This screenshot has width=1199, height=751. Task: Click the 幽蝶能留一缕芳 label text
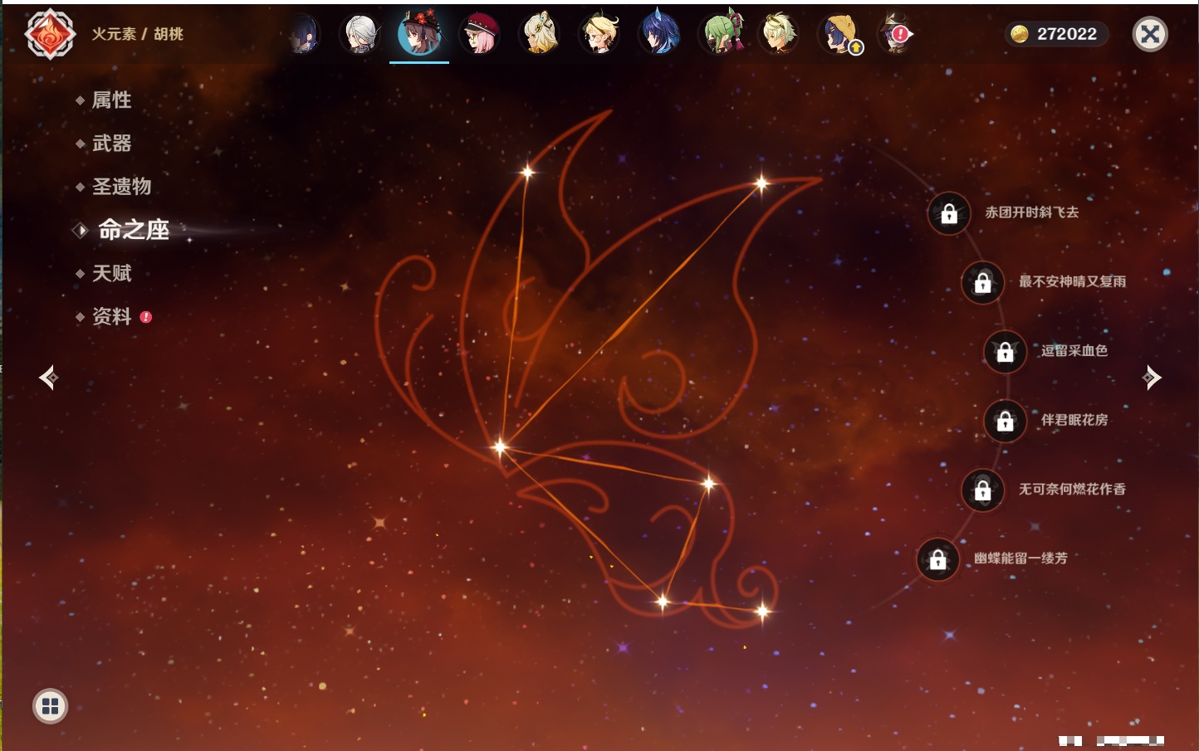point(1021,558)
